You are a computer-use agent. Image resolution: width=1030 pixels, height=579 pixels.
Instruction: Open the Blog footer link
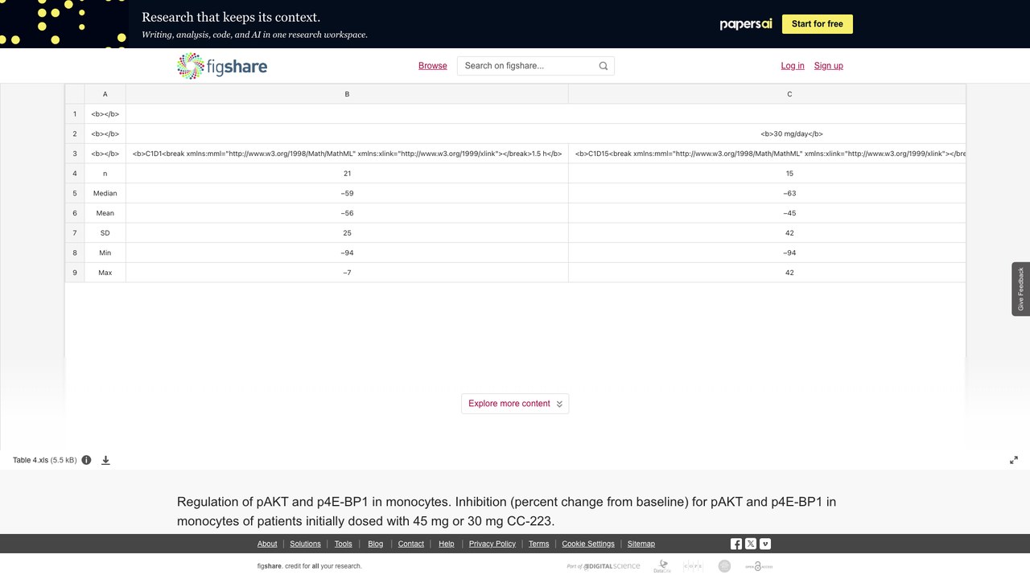click(x=376, y=544)
